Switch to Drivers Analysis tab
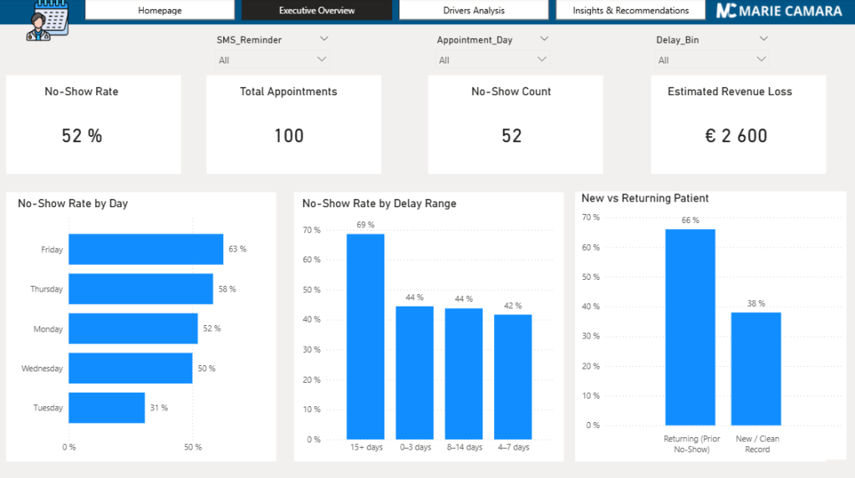Screen dimensions: 855x478 pos(473,11)
